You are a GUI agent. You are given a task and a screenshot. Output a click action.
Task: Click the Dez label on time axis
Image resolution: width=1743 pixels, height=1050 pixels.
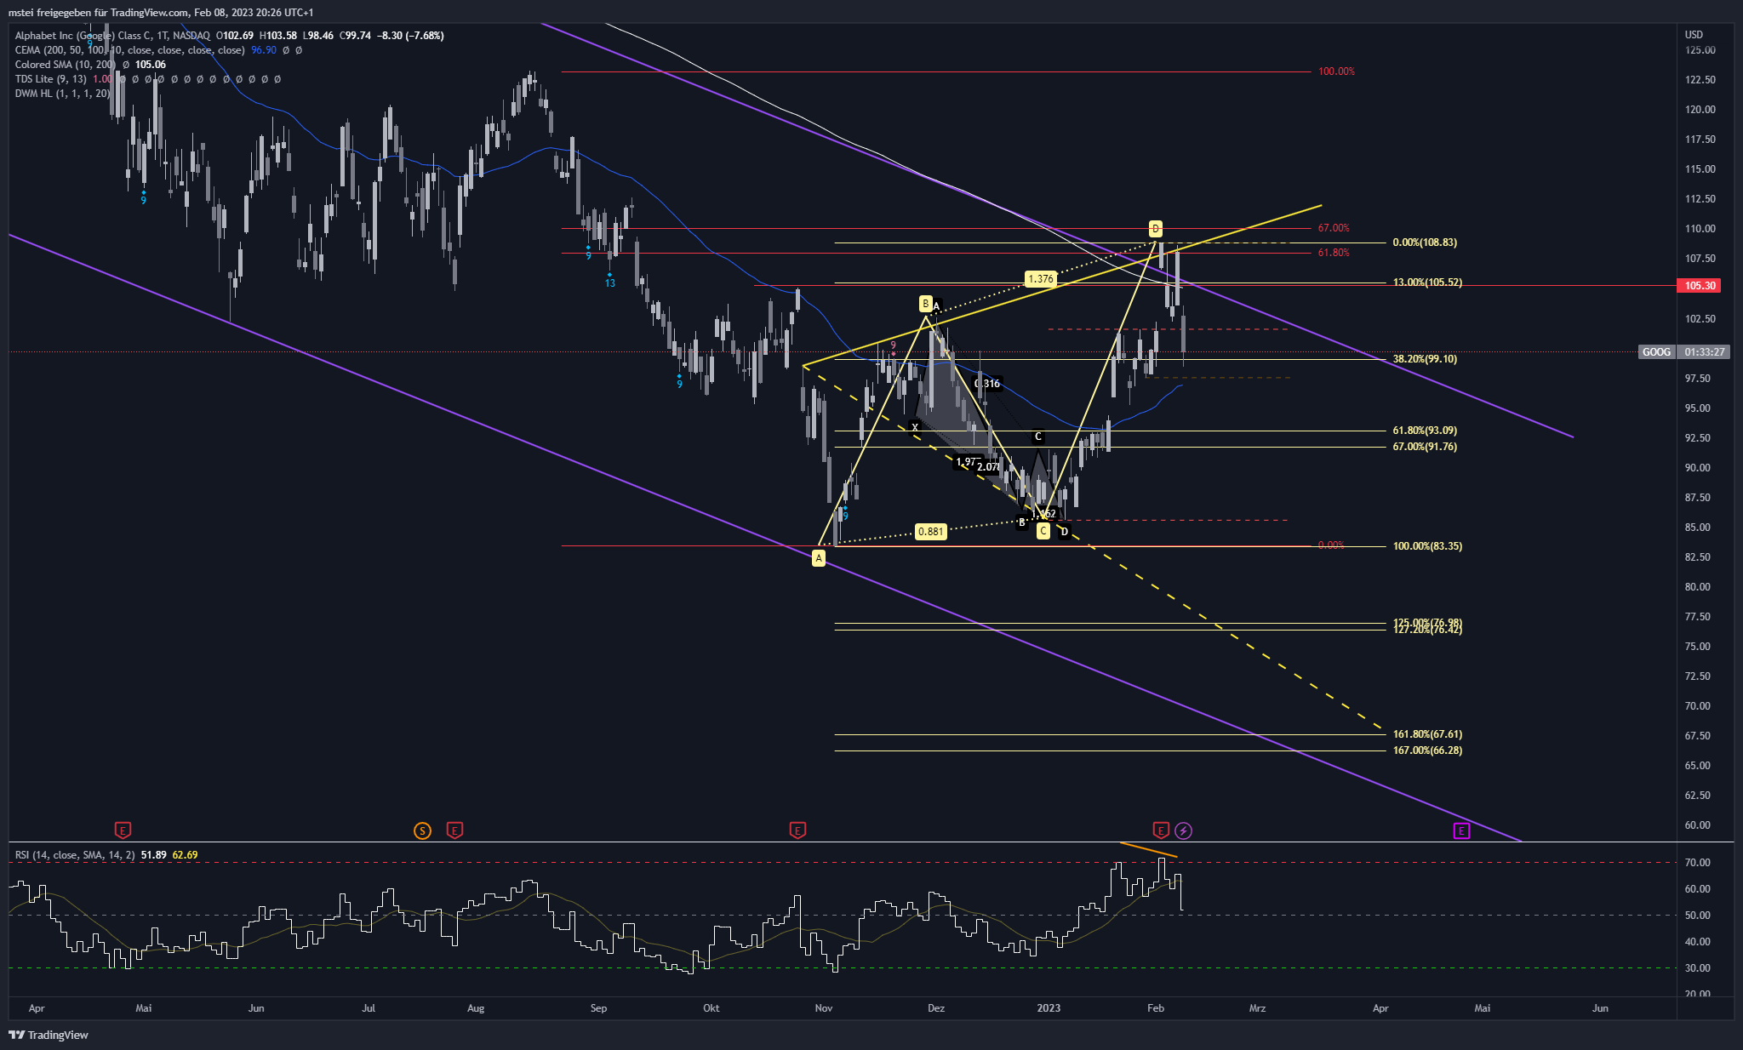pyautogui.click(x=935, y=1008)
